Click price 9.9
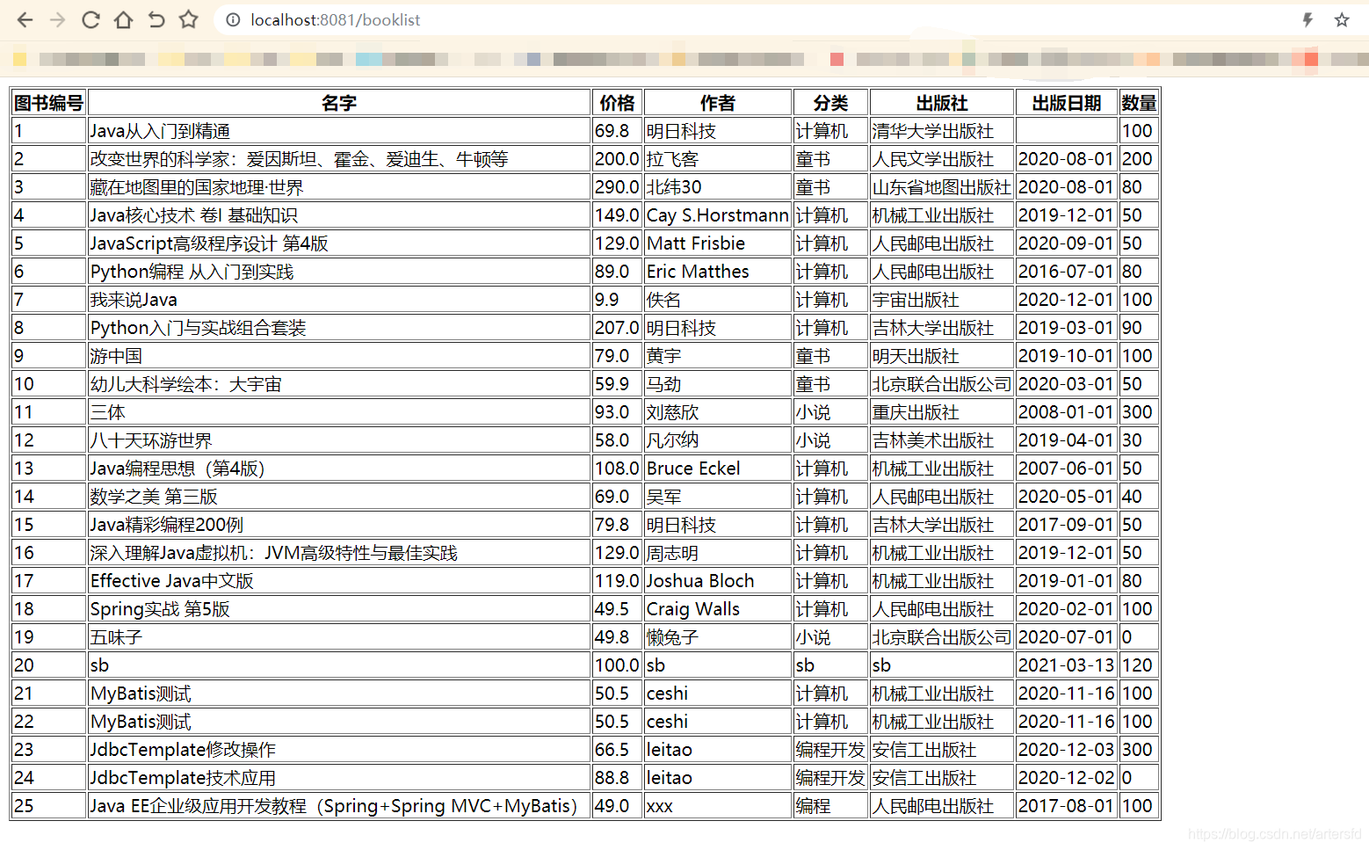This screenshot has height=850, width=1369. 607,300
